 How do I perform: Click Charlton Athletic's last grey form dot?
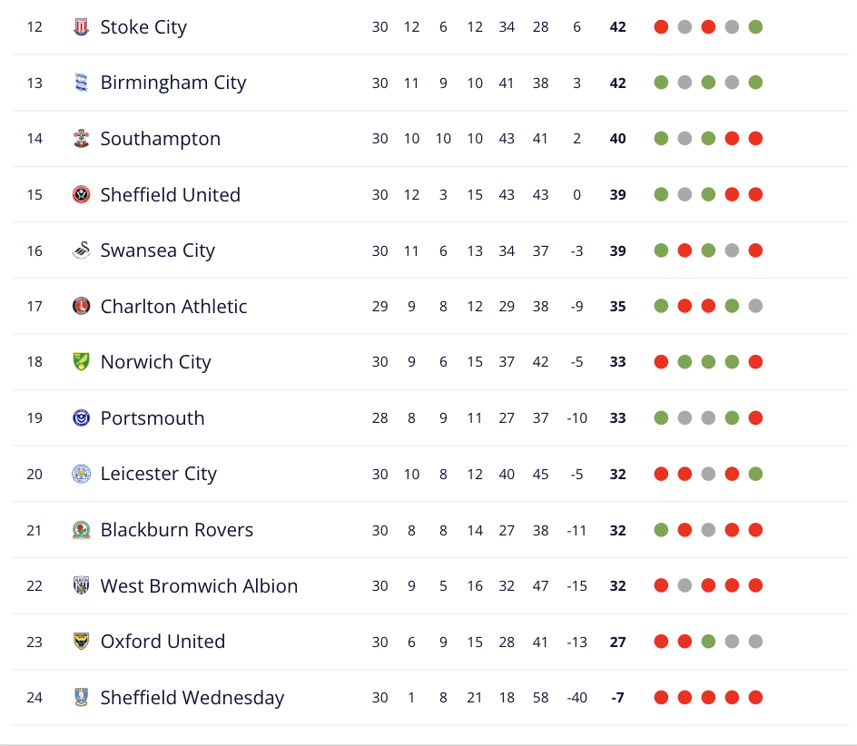pyautogui.click(x=755, y=307)
